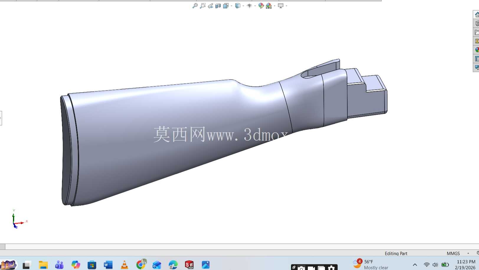The width and height of the screenshot is (479, 270).
Task: Open the View Palette task pane tab
Action: [x=476, y=41]
